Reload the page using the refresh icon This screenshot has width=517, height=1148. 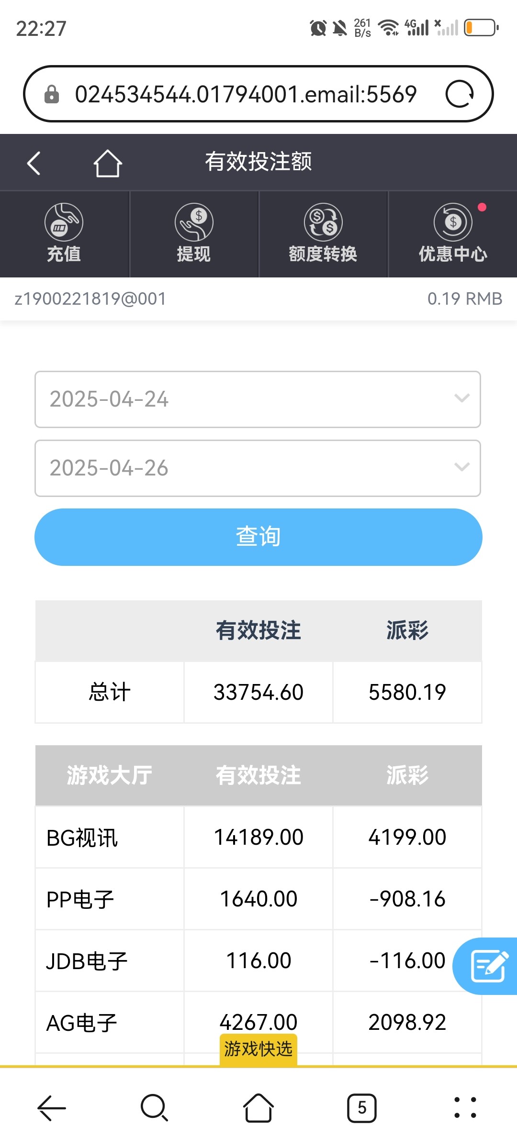[x=460, y=94]
